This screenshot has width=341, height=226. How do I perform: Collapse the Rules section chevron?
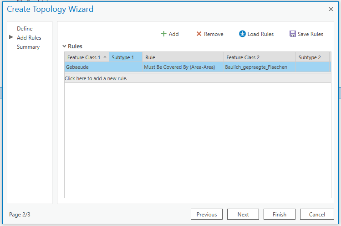[x=64, y=46]
